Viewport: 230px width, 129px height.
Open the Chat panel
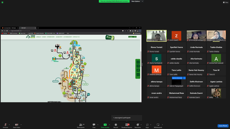tap(94, 125)
